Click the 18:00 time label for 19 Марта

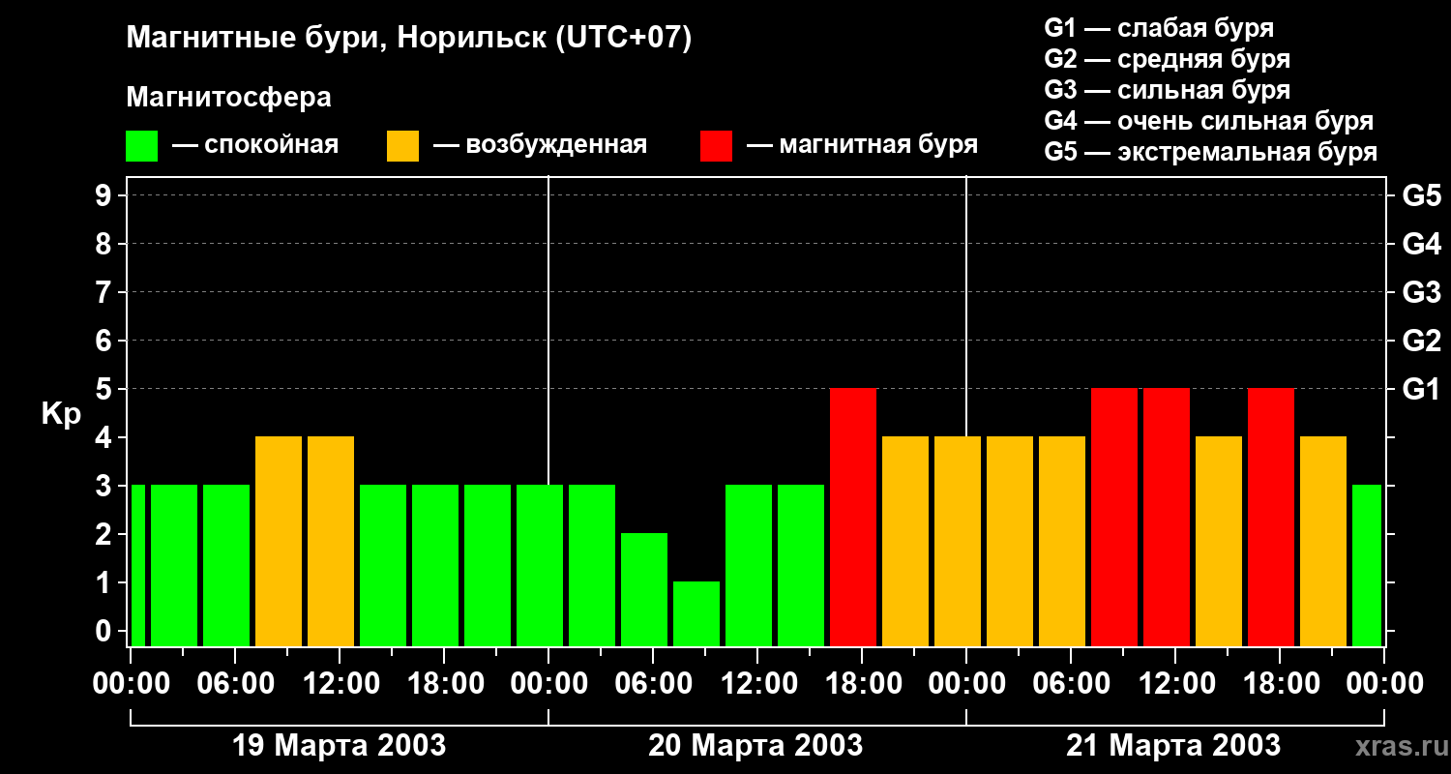tap(444, 683)
